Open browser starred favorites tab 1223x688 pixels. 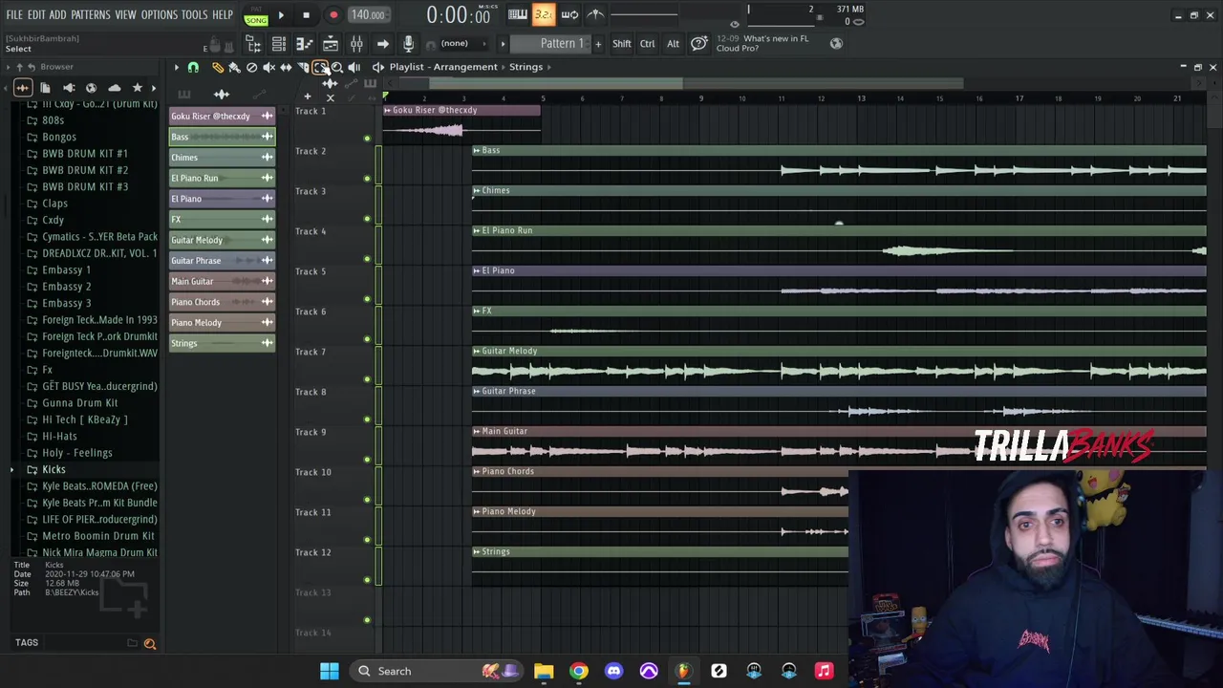(137, 88)
